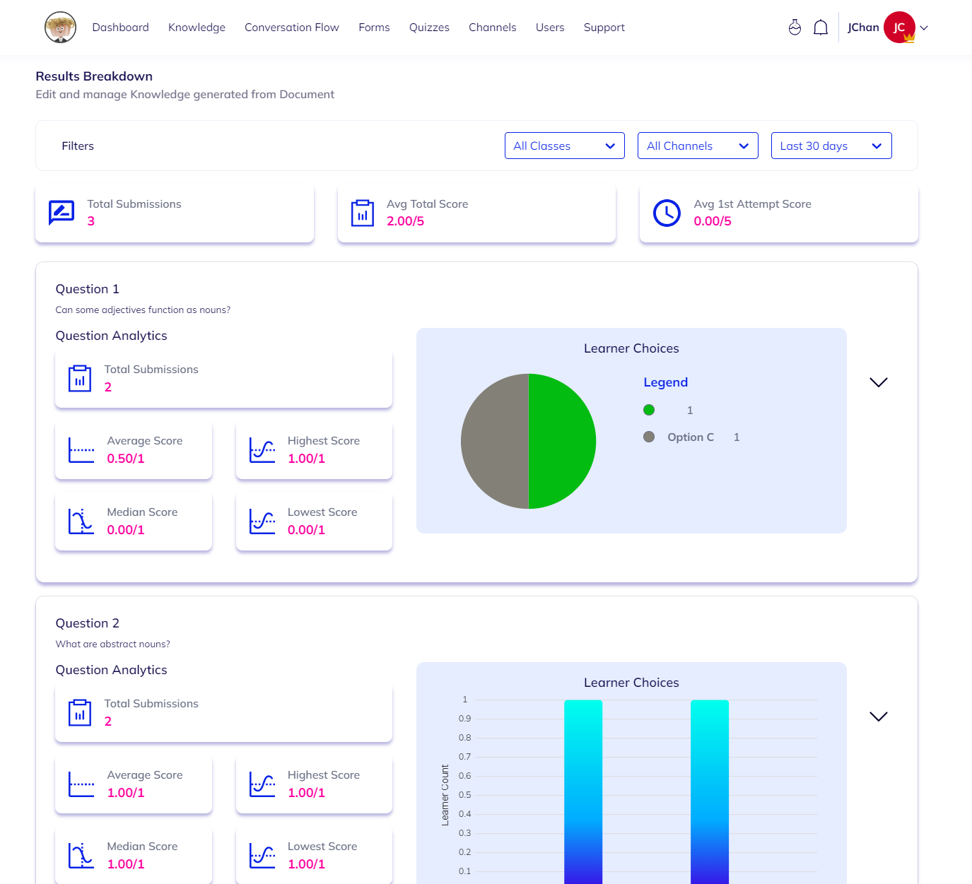972x884 pixels.
Task: Click the Legend heading in Learner Choices
Action: 665,382
